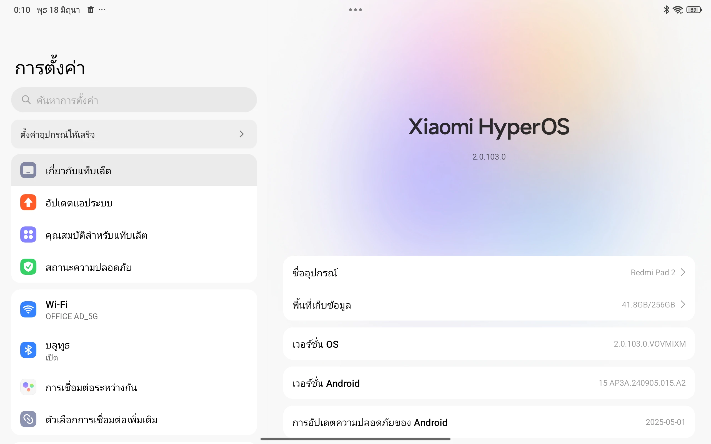
Task: Tap the bottom navigation gesture bar
Action: 355,439
